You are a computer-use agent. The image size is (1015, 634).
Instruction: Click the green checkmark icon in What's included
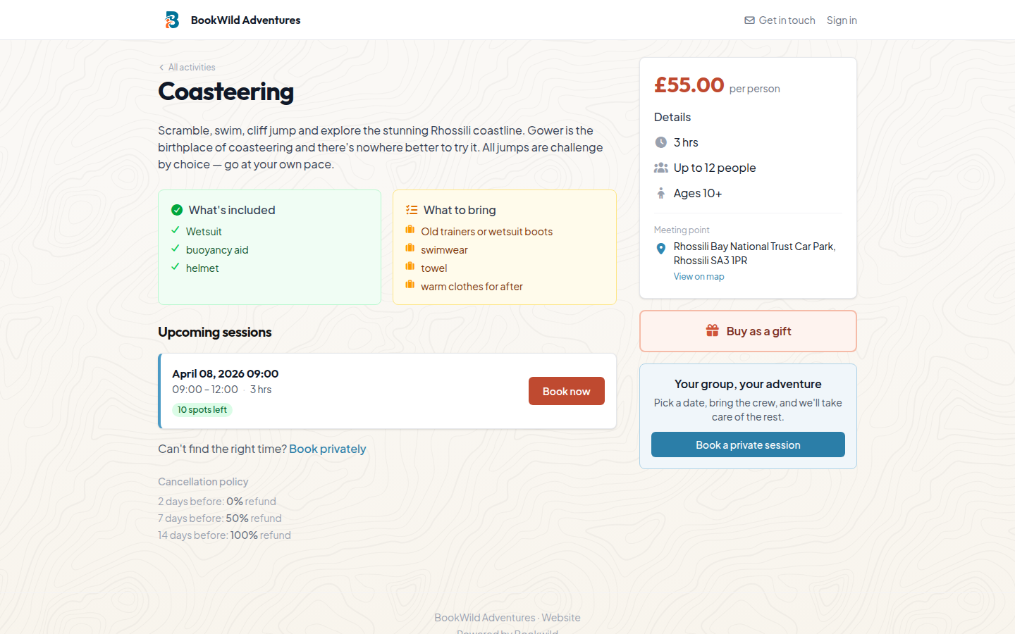[x=177, y=209]
